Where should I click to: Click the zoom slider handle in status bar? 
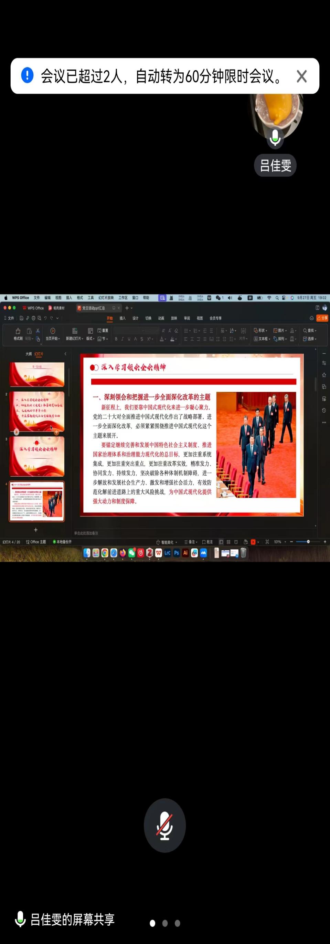[x=308, y=542]
